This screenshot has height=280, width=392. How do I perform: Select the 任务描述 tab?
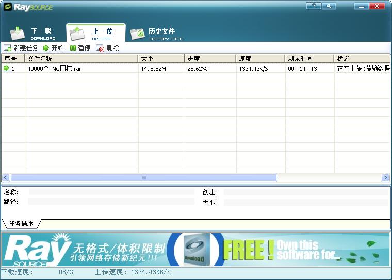pos(21,223)
